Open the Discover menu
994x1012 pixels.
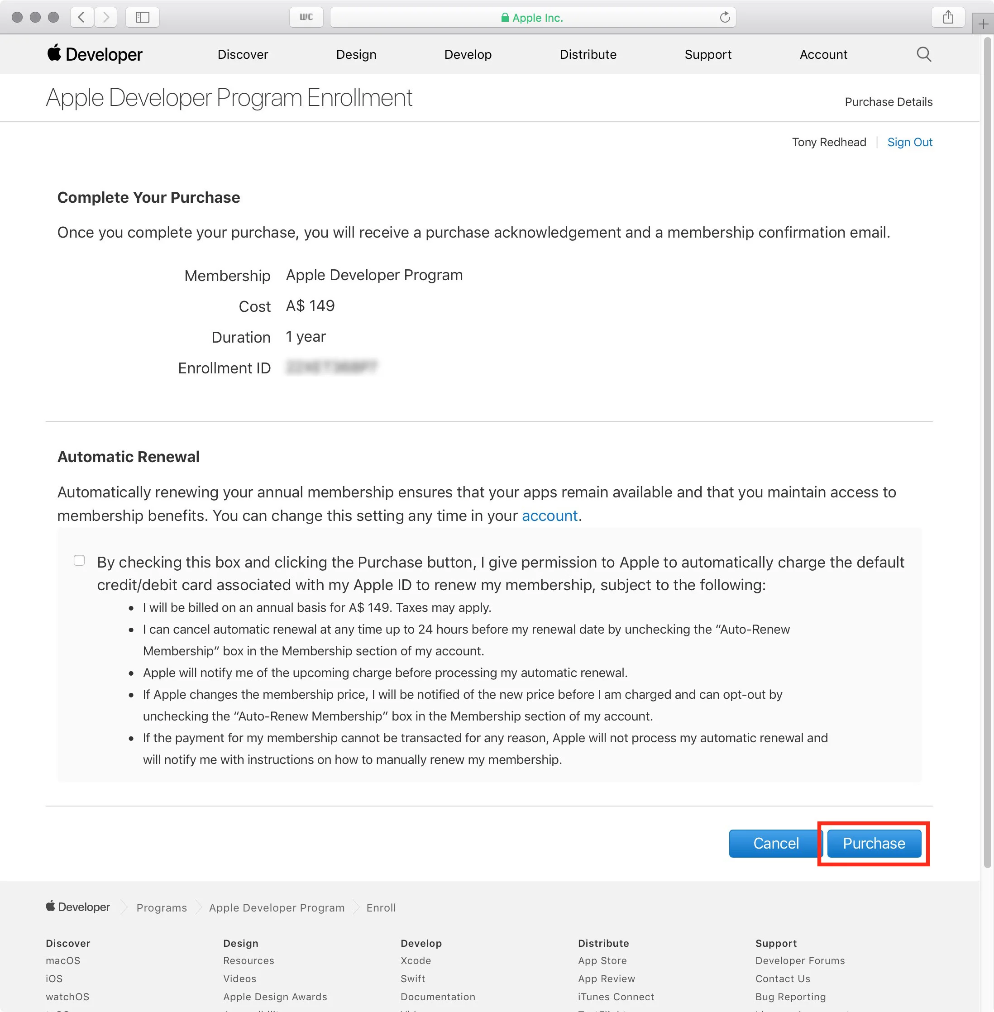click(x=243, y=54)
